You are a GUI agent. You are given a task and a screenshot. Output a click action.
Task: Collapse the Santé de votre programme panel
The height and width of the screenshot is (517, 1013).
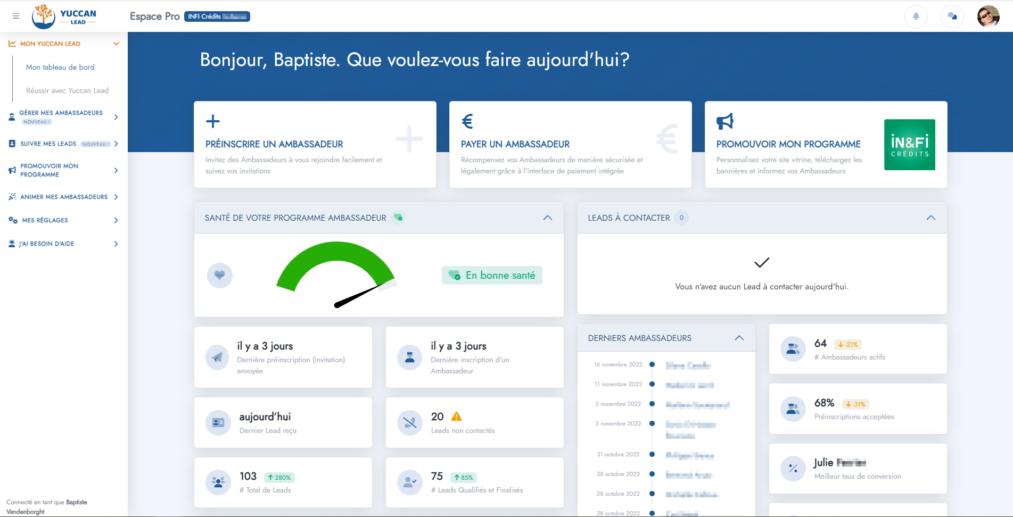click(x=548, y=218)
